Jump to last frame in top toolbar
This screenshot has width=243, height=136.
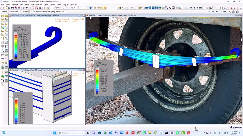[200, 8]
